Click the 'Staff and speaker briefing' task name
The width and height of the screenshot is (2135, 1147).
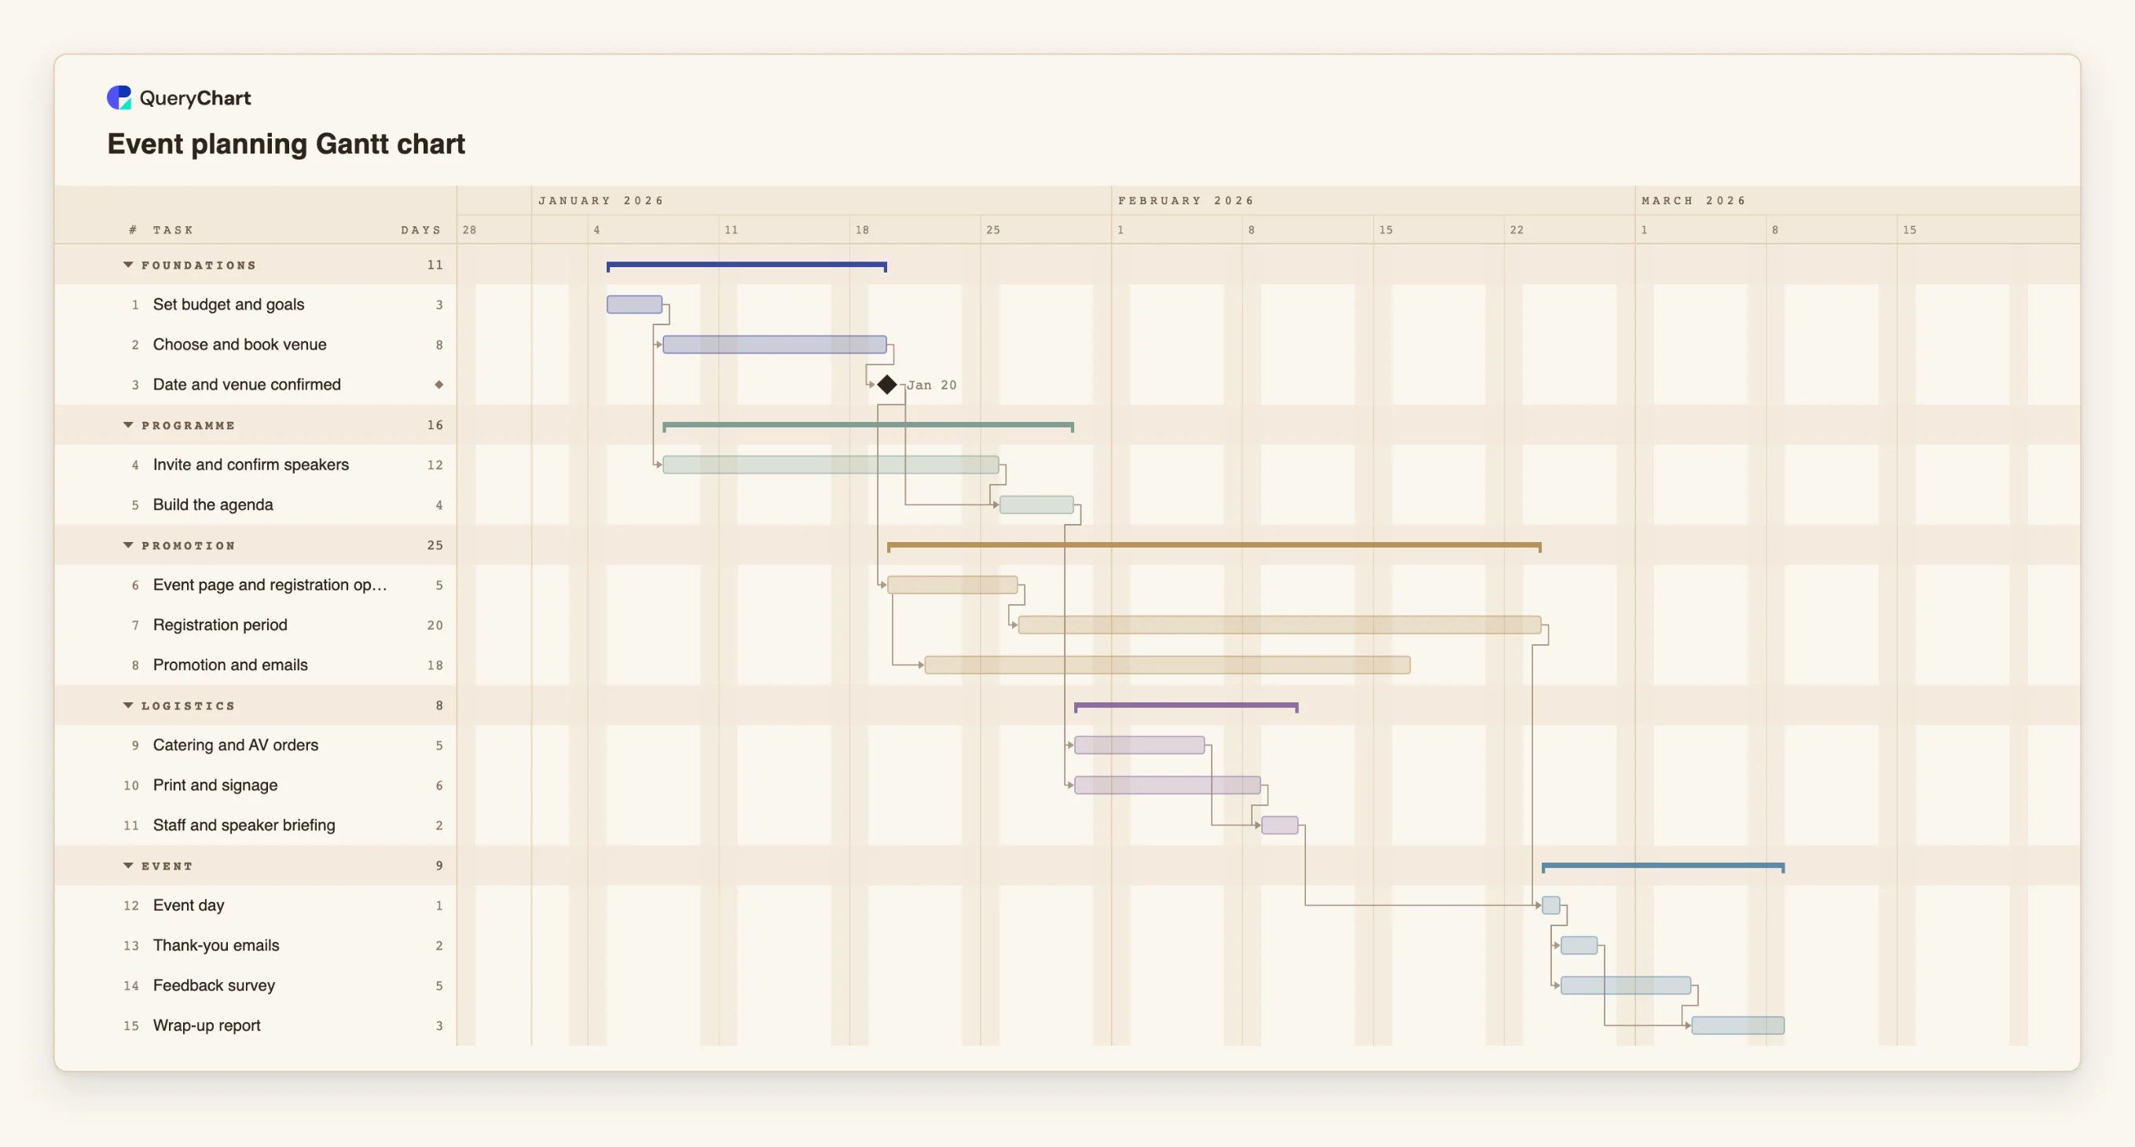(x=244, y=826)
